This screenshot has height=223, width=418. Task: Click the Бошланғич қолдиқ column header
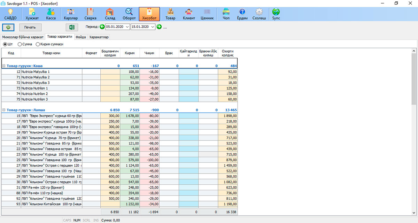pyautogui.click(x=110, y=53)
